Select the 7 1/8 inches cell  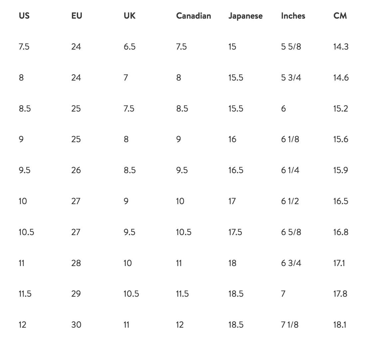point(289,325)
